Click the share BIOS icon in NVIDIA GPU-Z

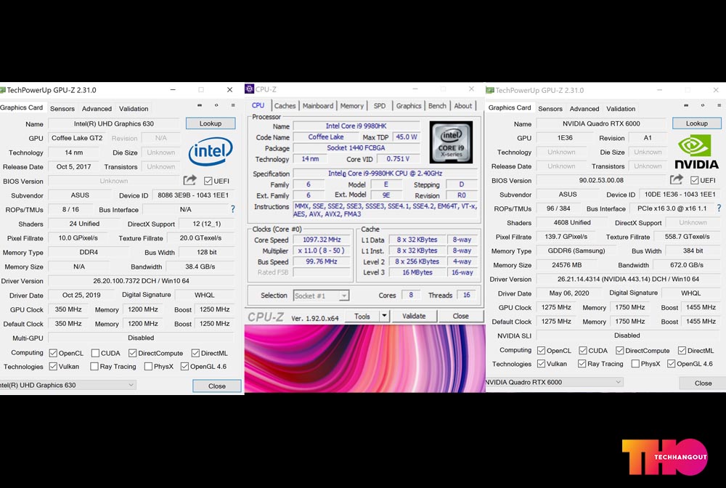click(x=677, y=179)
